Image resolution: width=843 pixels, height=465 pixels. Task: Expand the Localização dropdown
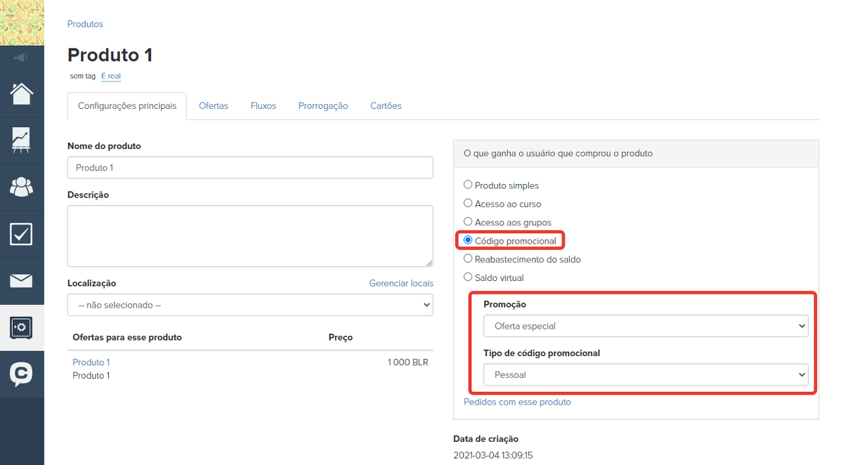click(250, 306)
